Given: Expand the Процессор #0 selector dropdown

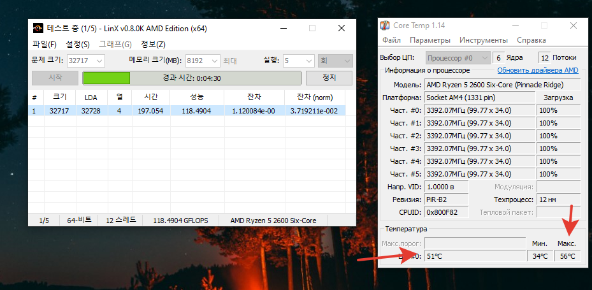Looking at the screenshot, I should (486, 57).
